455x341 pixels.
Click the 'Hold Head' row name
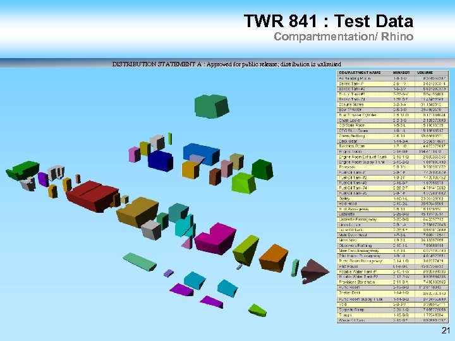[348, 204]
